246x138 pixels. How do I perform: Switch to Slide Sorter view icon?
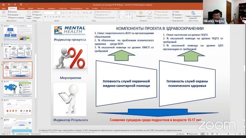(x=208, y=134)
